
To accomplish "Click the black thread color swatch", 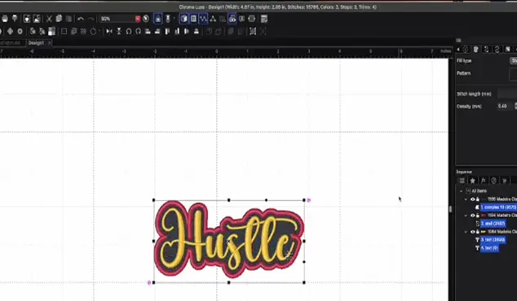I will coord(484,199).
